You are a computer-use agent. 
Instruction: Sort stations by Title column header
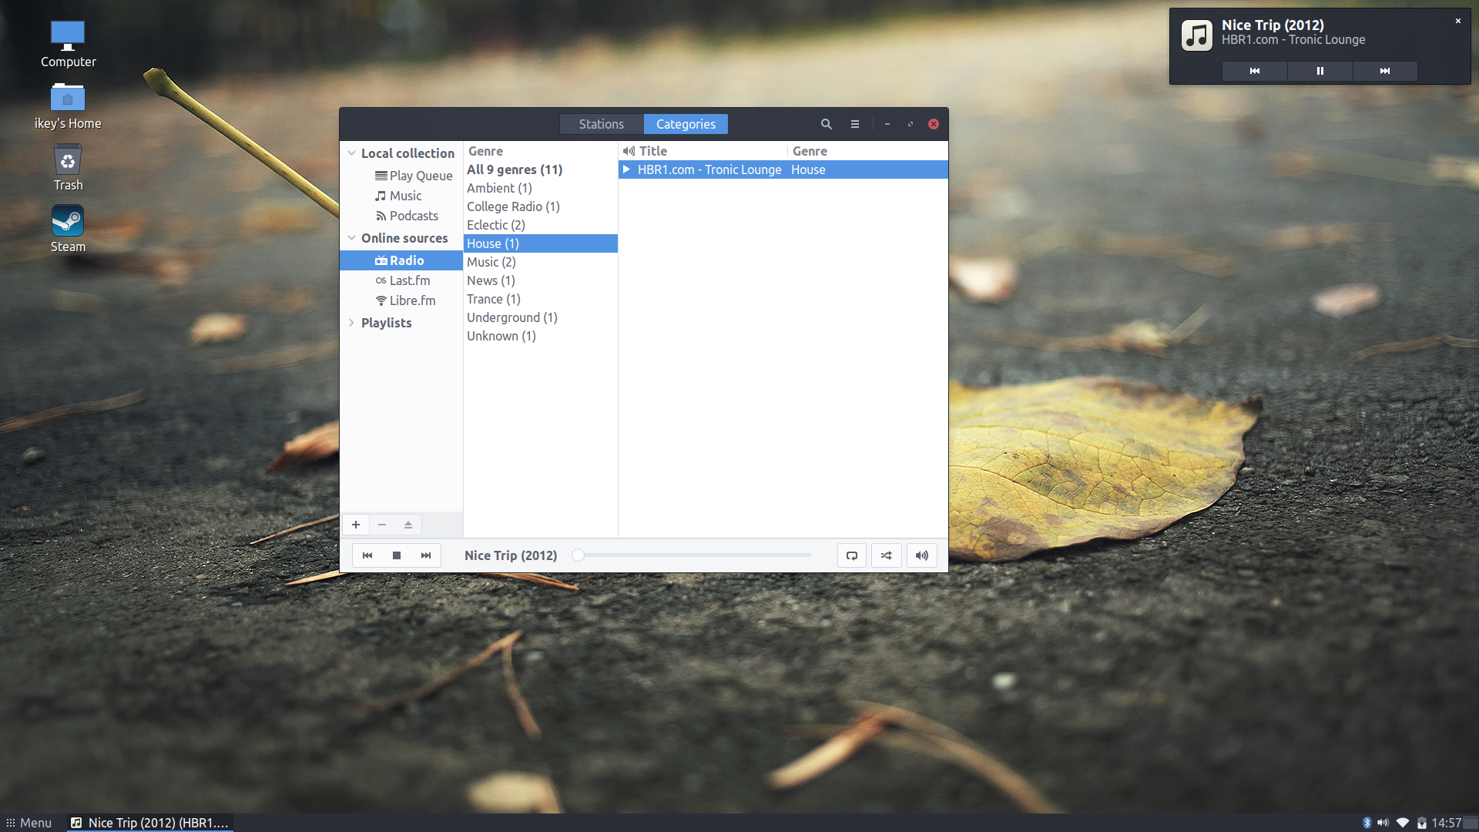coord(711,151)
